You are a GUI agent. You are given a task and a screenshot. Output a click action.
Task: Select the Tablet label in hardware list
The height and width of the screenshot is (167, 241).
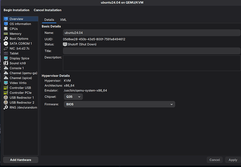[14, 53]
